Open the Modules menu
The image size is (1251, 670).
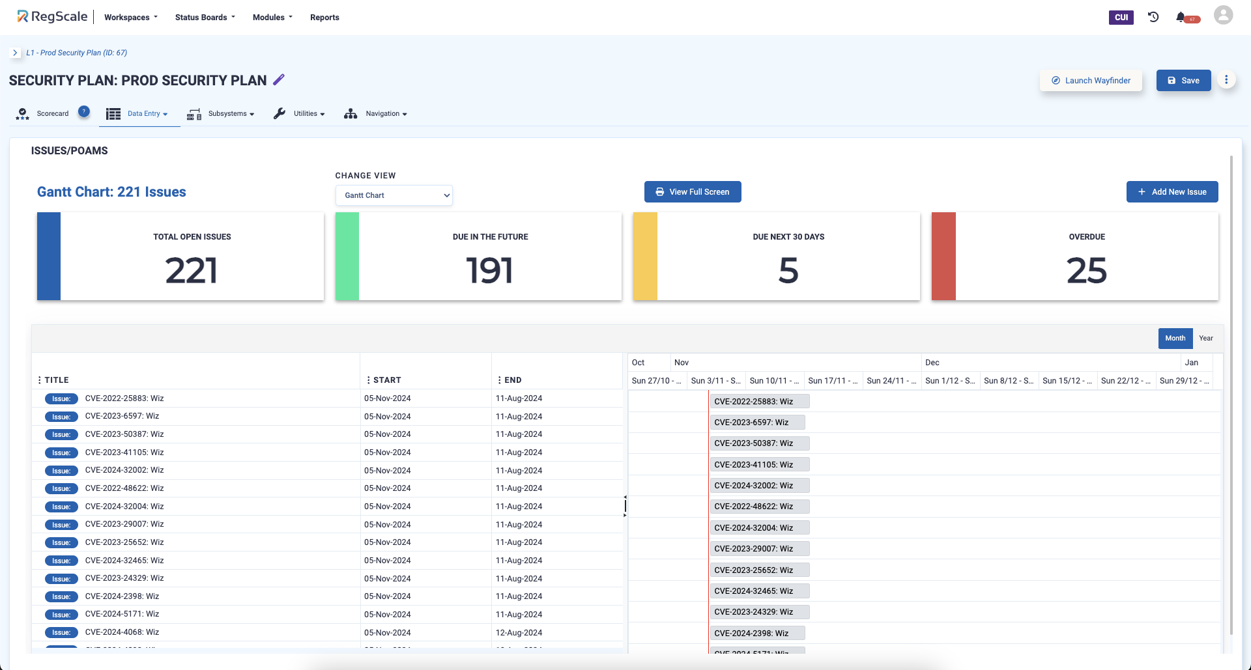pos(272,18)
